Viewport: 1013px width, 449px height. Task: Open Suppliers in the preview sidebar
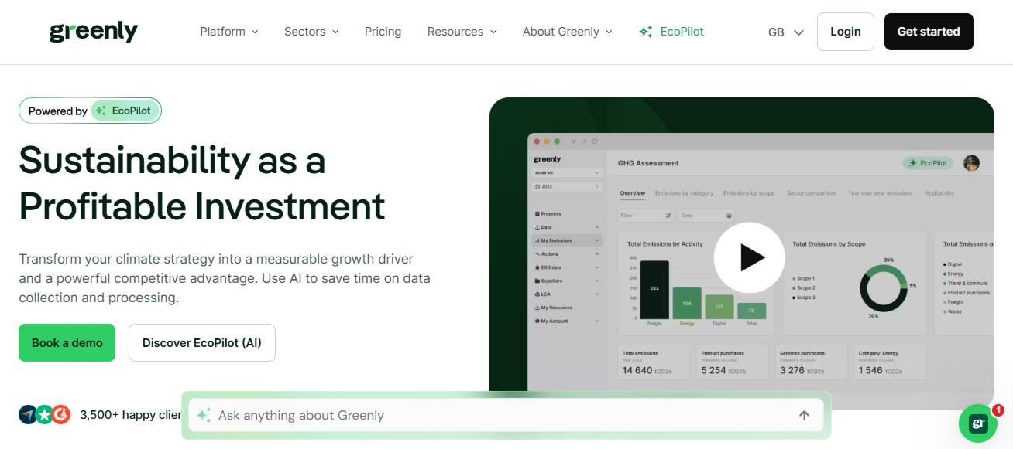566,281
